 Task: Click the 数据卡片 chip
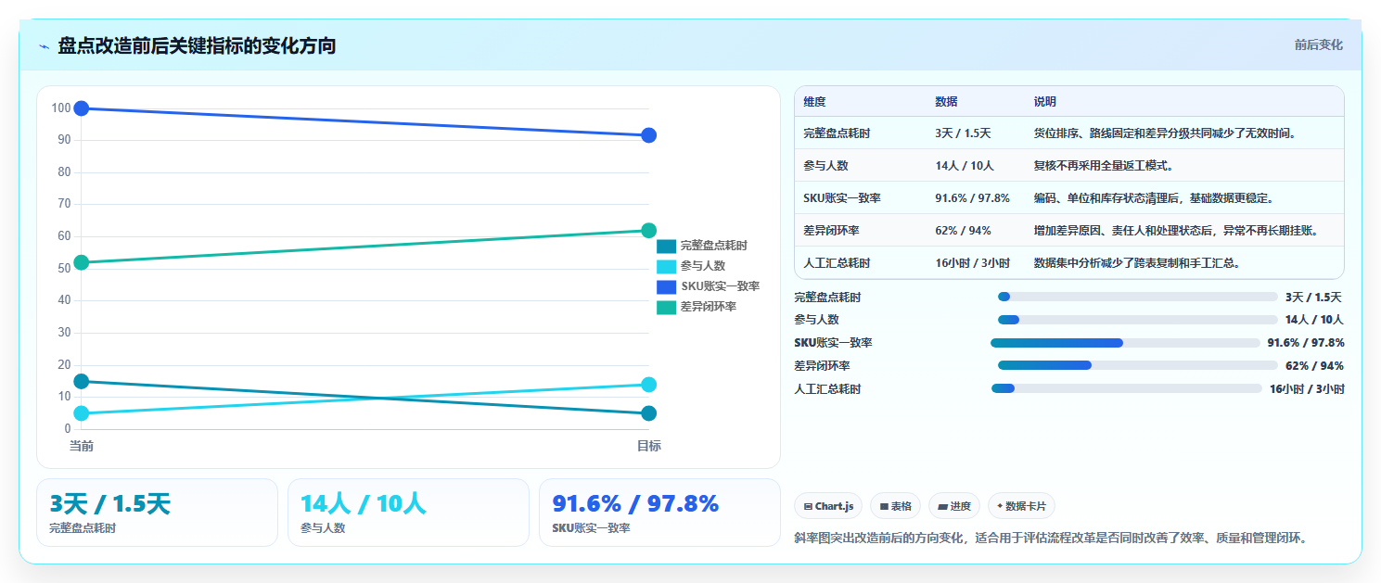[1021, 506]
